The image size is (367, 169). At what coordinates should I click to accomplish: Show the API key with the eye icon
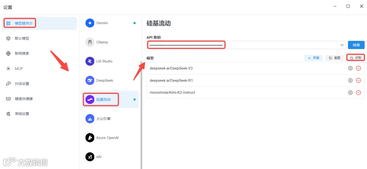(342, 45)
